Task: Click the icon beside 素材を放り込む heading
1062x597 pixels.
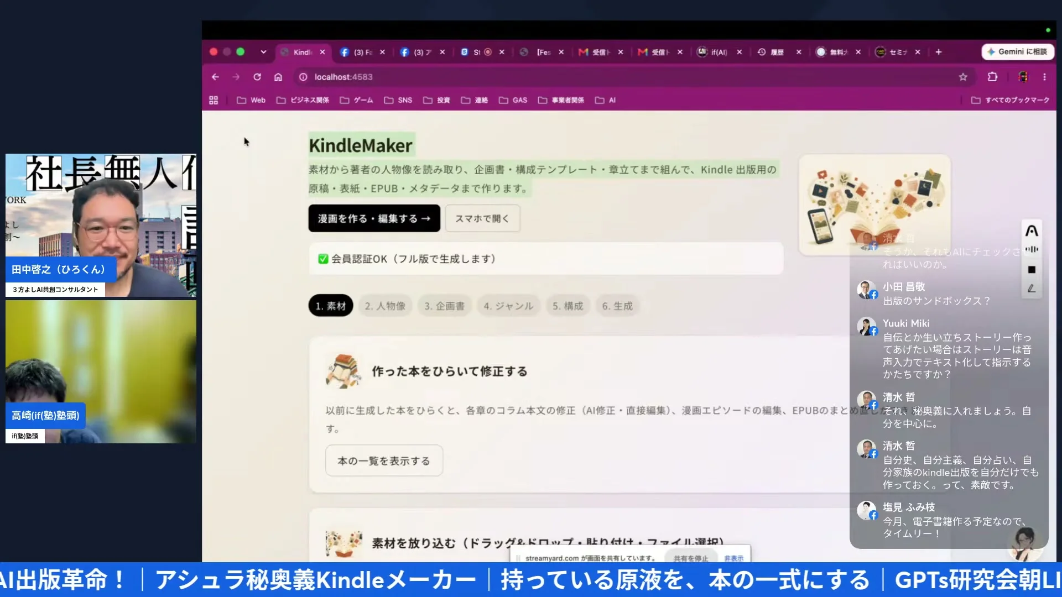Action: point(343,543)
